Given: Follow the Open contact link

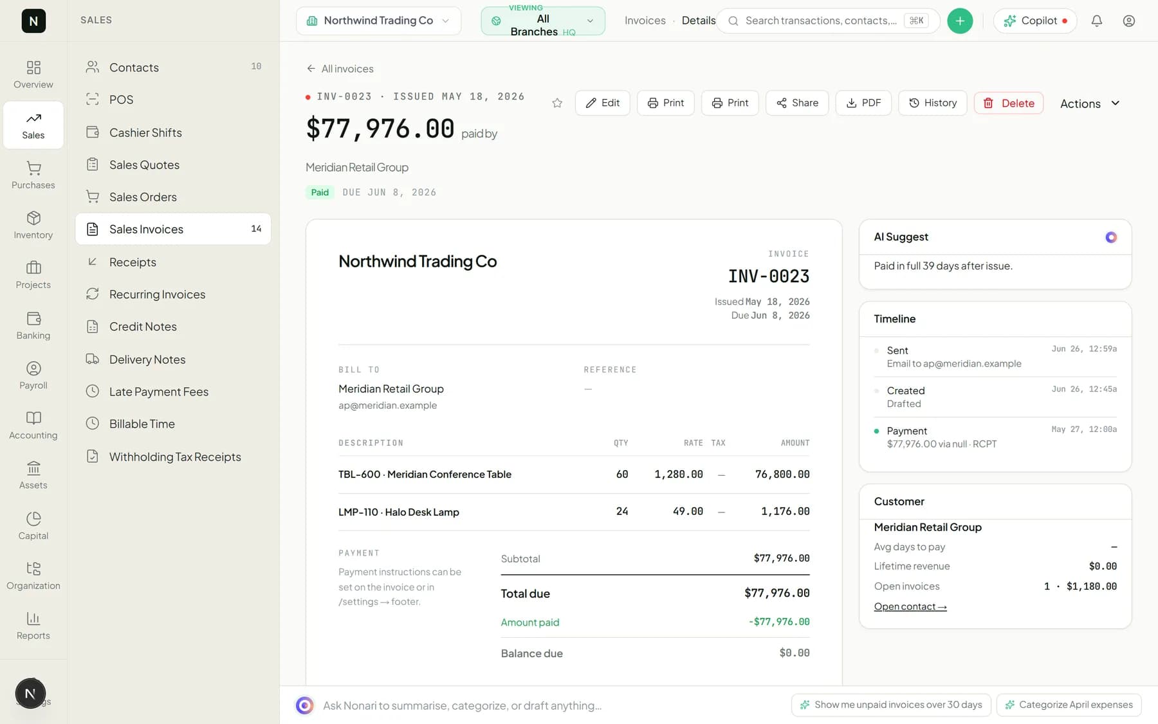Looking at the screenshot, I should pyautogui.click(x=910, y=606).
